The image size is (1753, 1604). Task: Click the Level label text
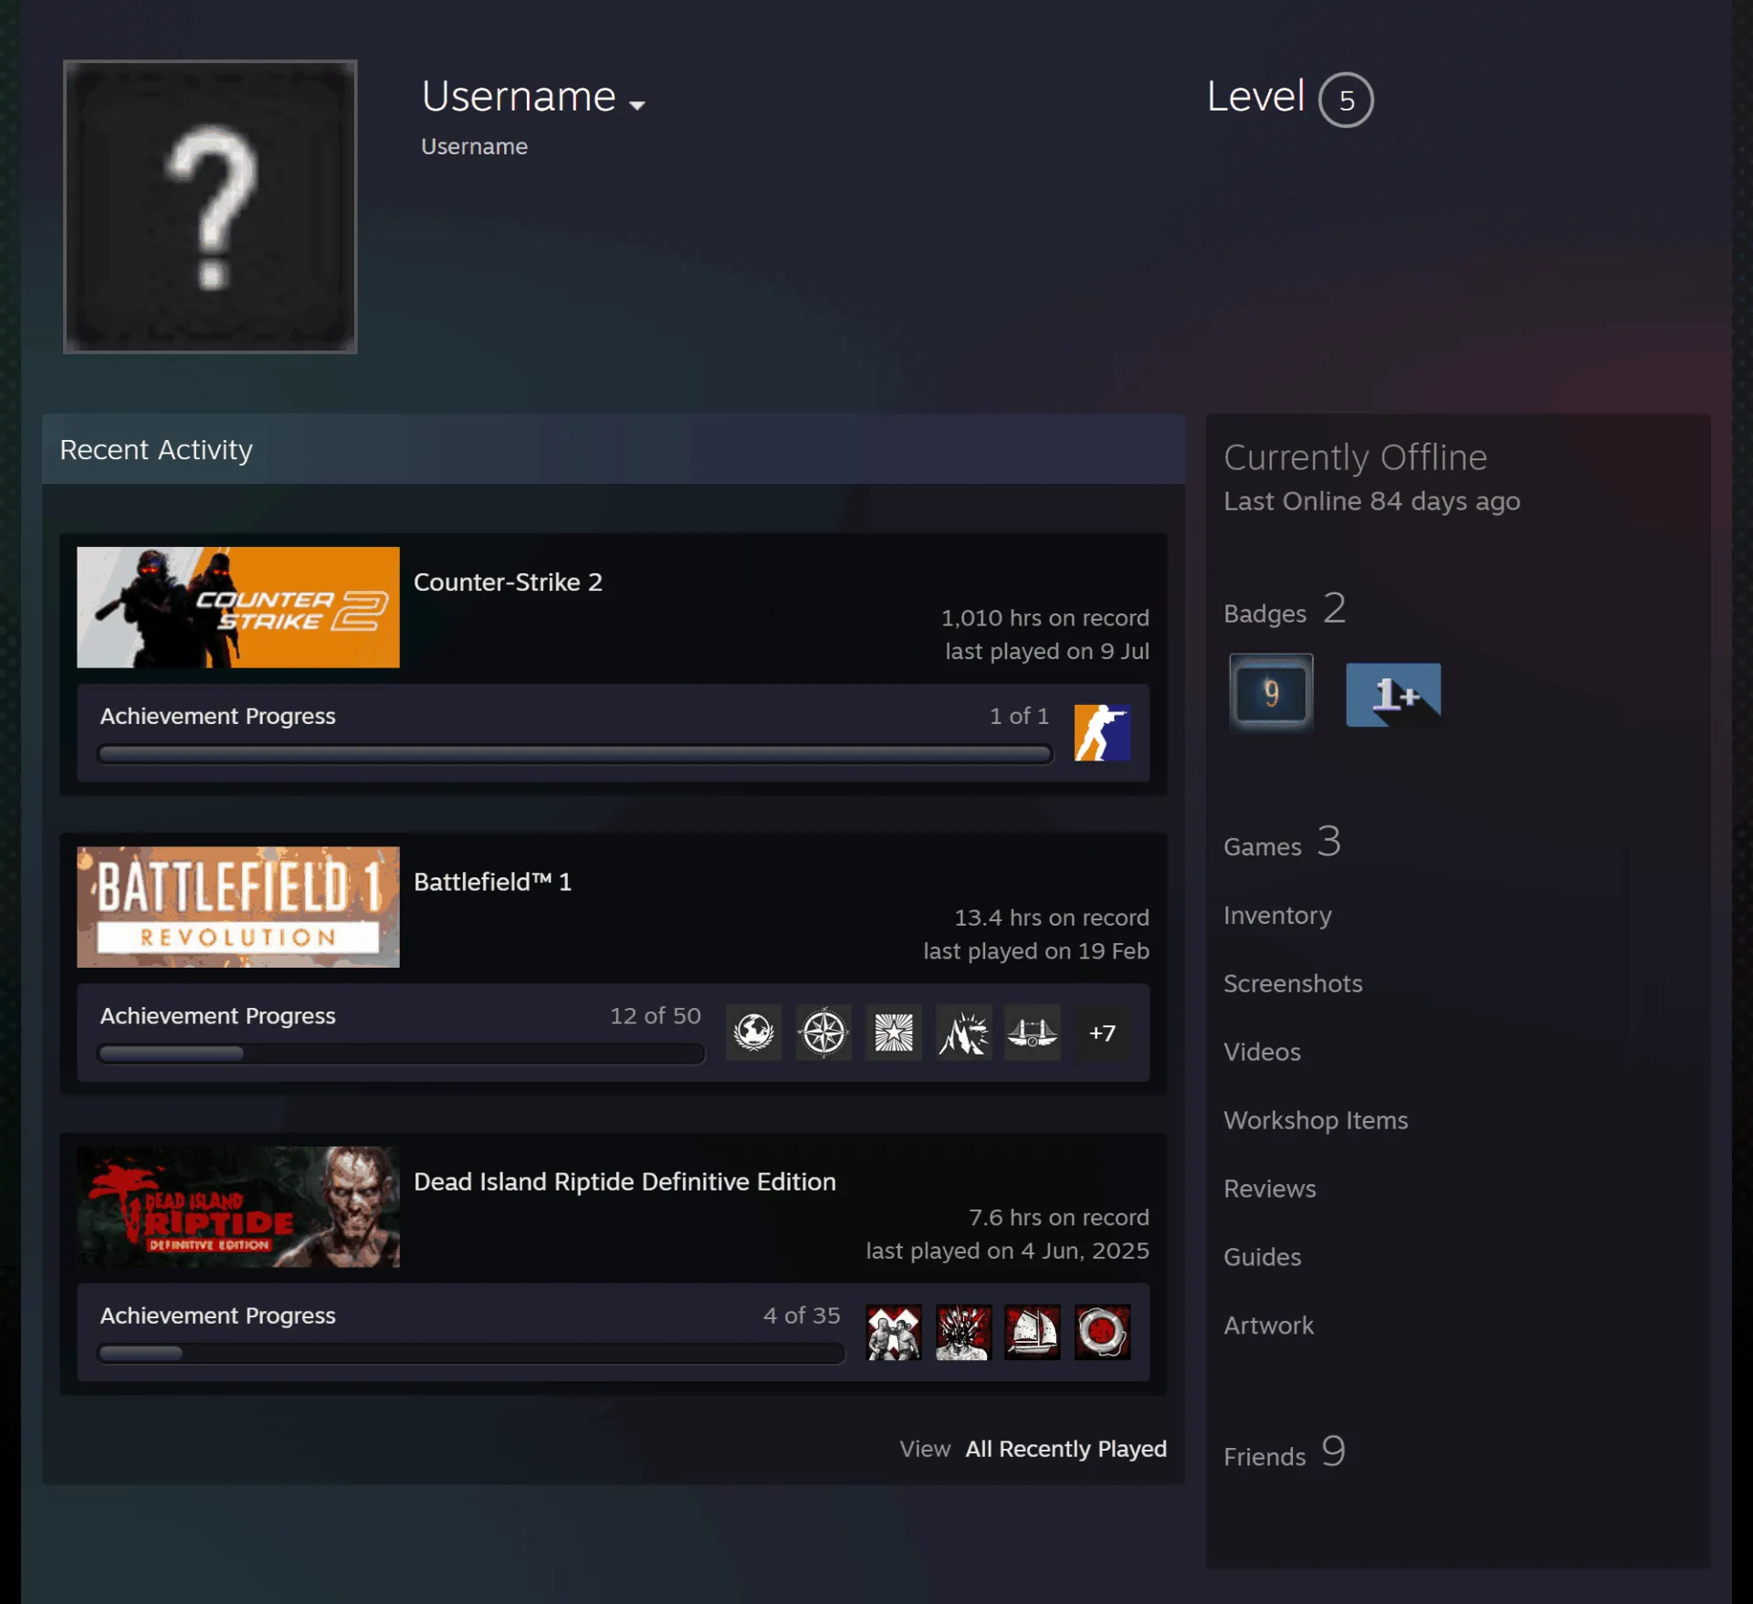coord(1255,96)
